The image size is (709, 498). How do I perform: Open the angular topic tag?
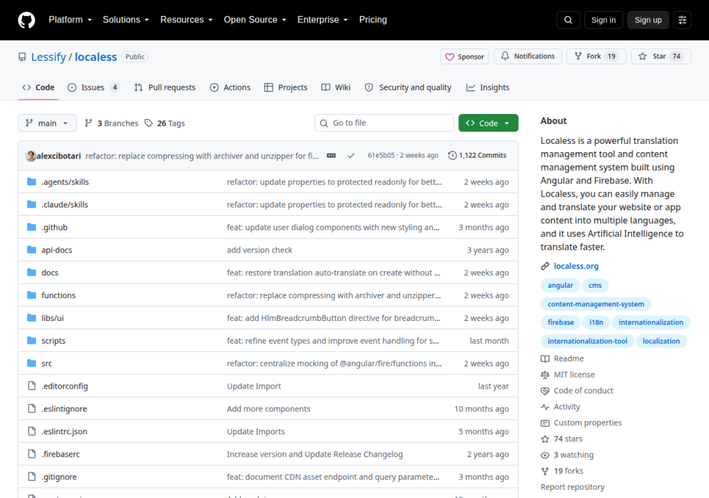(560, 285)
